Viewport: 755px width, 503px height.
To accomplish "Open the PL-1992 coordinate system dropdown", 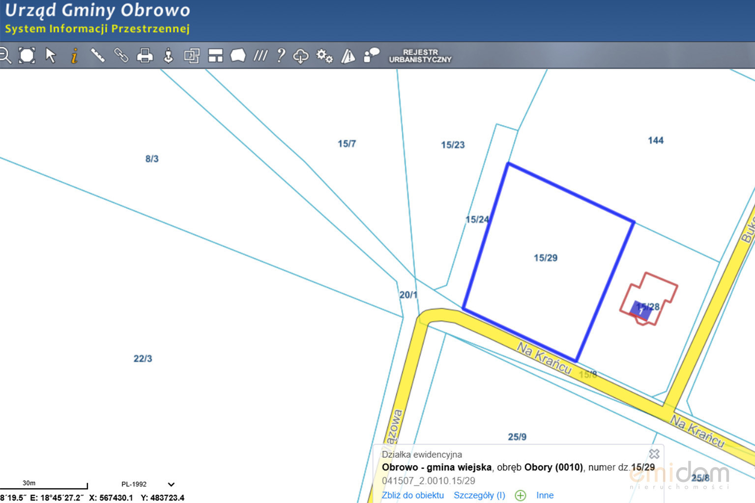I will point(148,484).
